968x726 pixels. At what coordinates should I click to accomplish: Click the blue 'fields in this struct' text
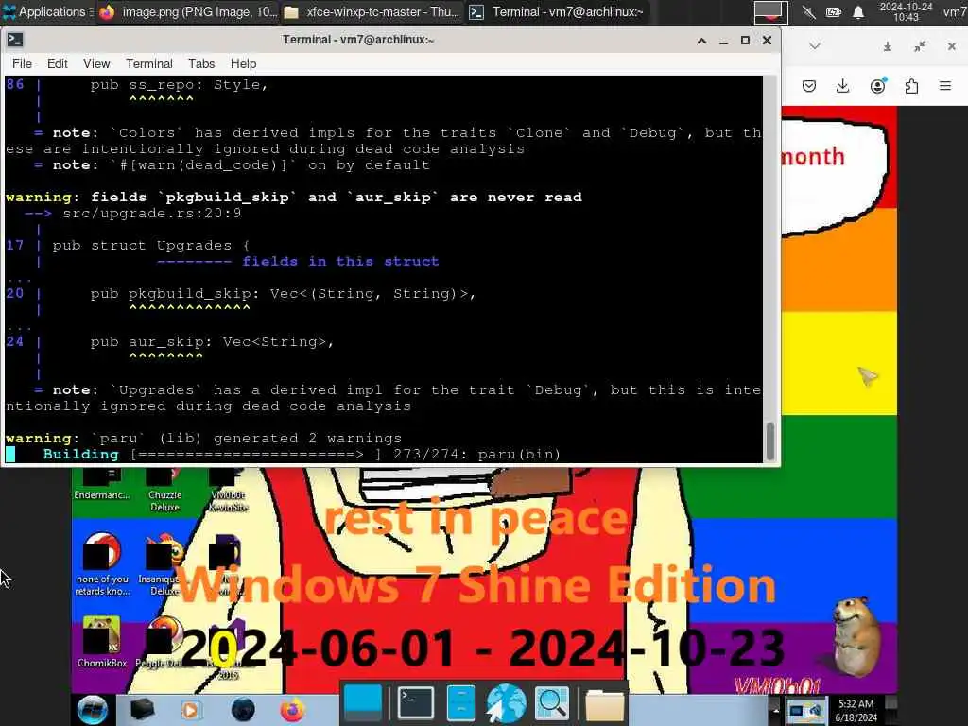340,261
